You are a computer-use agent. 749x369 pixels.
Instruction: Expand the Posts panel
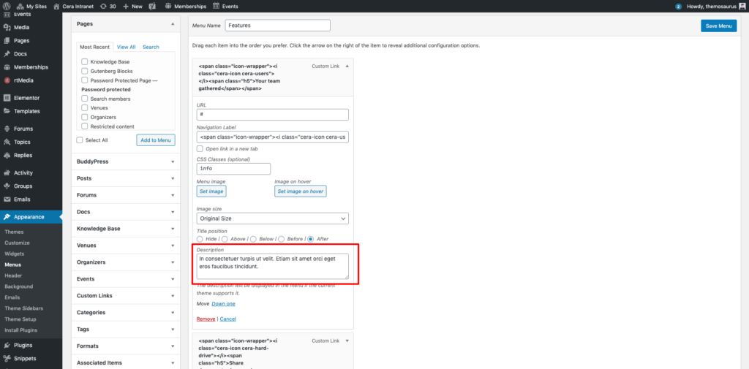[x=173, y=178]
